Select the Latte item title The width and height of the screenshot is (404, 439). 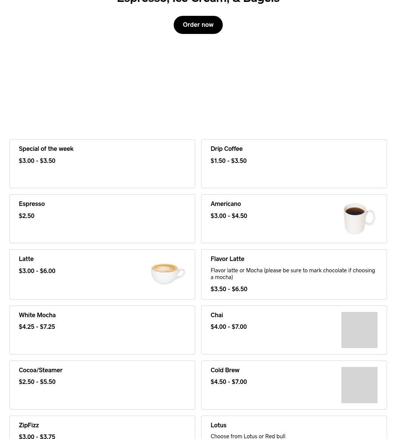[x=26, y=259]
